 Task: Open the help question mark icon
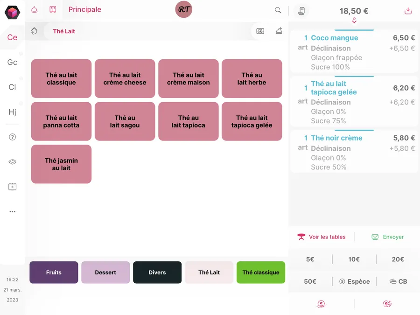[x=13, y=137]
